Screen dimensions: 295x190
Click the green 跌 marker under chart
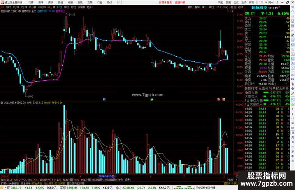coord(152,99)
